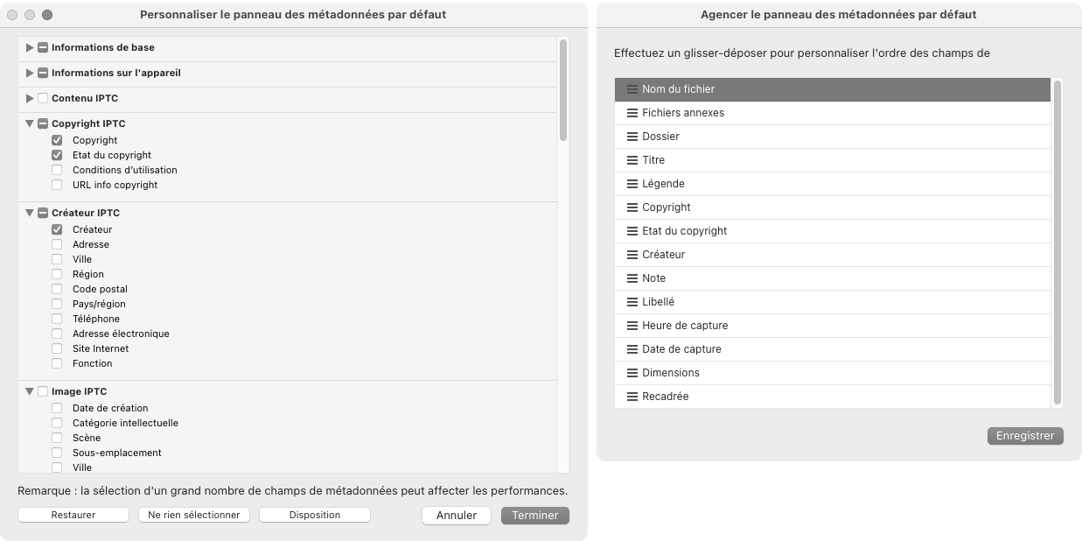Viewport: 1082px width, 541px height.
Task: Check the Adresse électronique checkbox
Action: coord(57,334)
